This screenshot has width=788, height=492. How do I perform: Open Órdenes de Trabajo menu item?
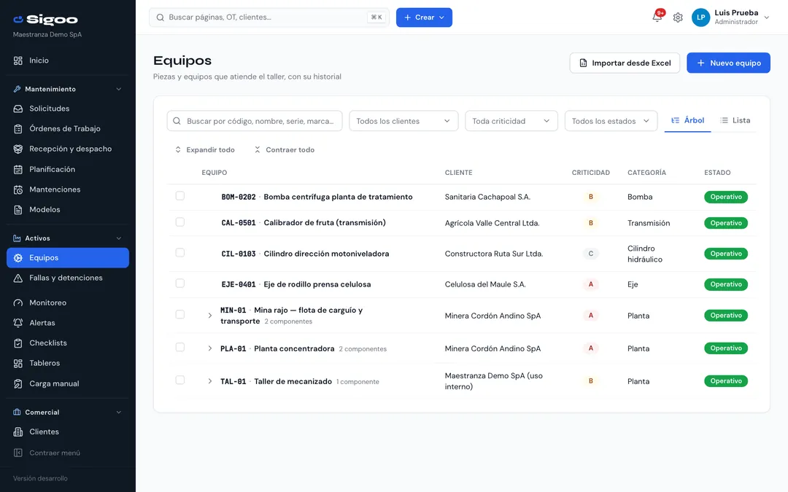pyautogui.click(x=68, y=129)
